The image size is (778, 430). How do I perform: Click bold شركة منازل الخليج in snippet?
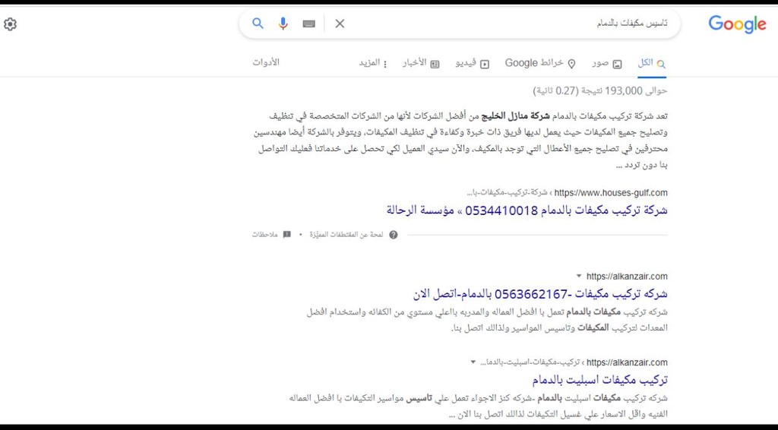click(516, 115)
